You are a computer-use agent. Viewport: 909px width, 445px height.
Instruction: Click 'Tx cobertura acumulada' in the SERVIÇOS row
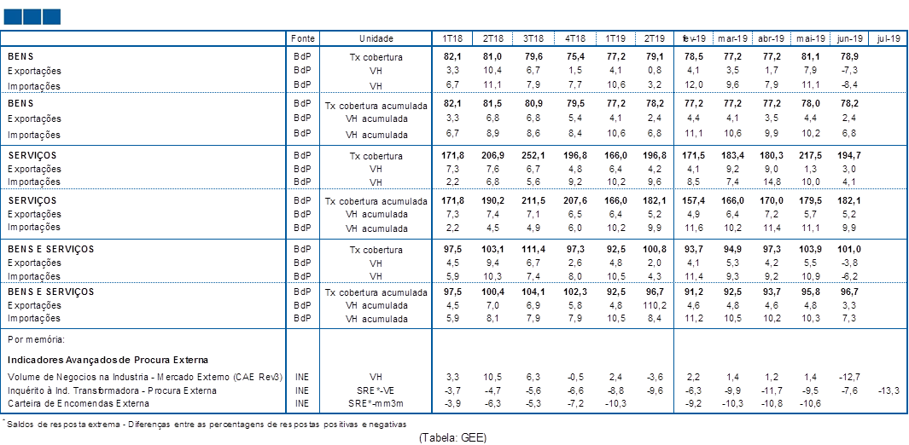[x=376, y=201]
